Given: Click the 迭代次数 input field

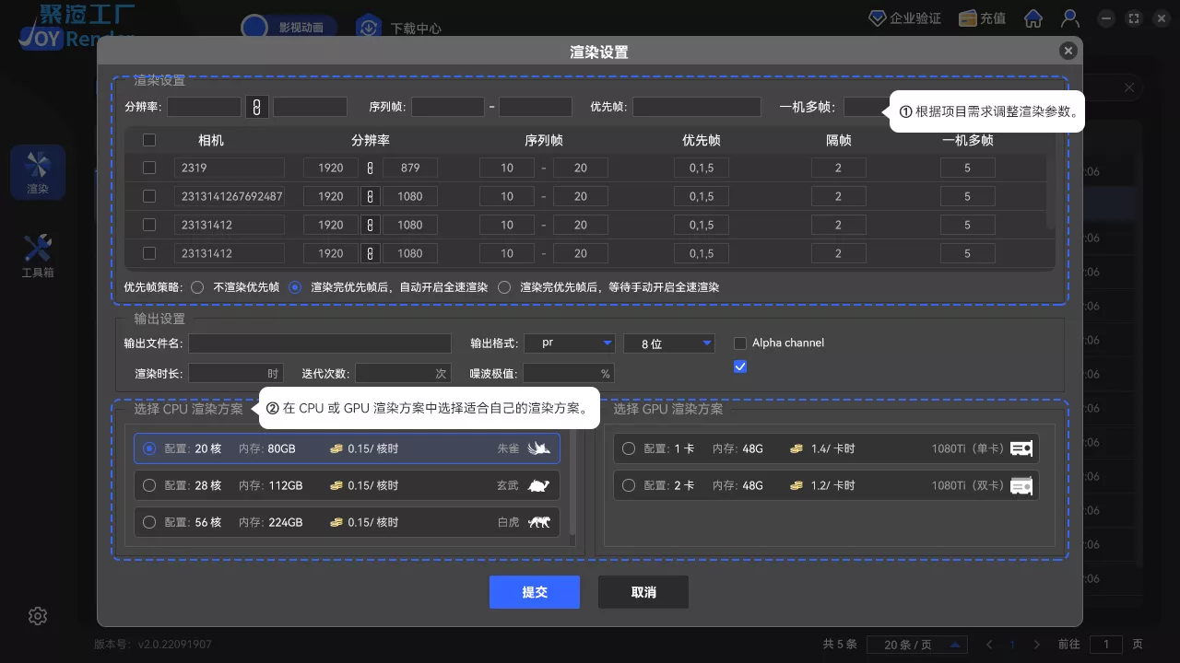Looking at the screenshot, I should [x=403, y=373].
